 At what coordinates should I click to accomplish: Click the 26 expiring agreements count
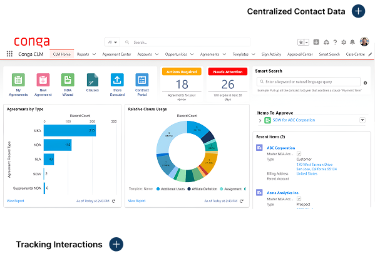[228, 84]
